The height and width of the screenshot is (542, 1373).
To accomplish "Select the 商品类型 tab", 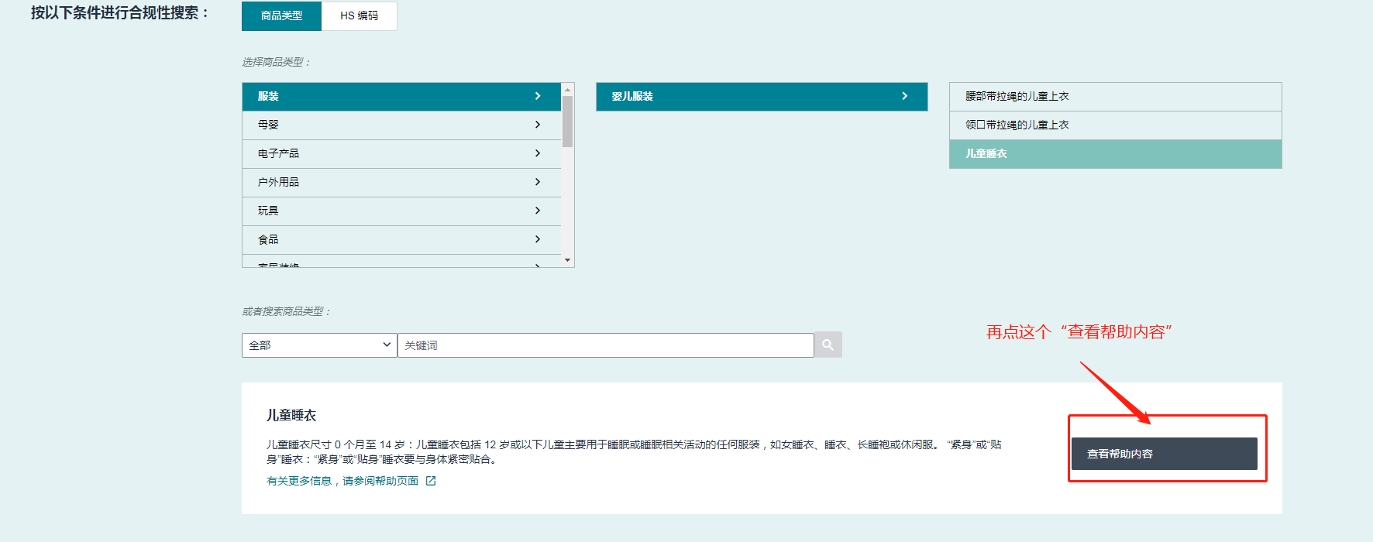I will click(x=281, y=15).
